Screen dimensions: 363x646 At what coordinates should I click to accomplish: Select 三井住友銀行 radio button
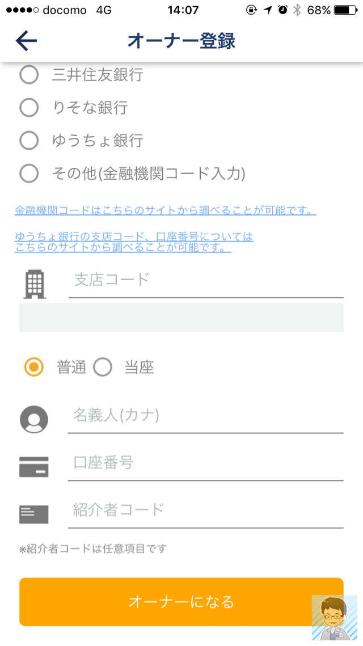pos(28,74)
